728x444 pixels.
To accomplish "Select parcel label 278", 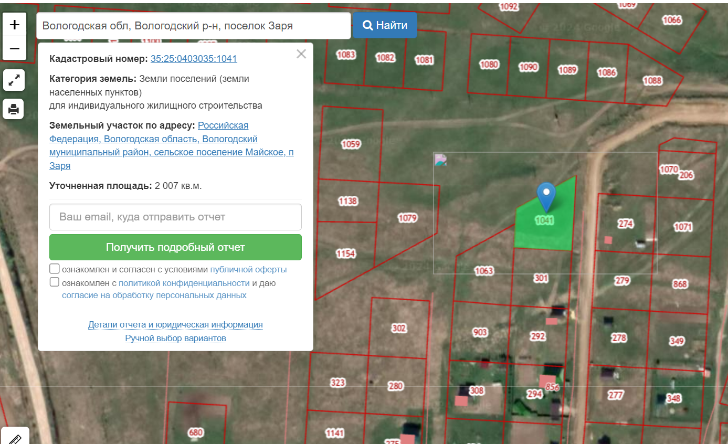I will click(619, 337).
